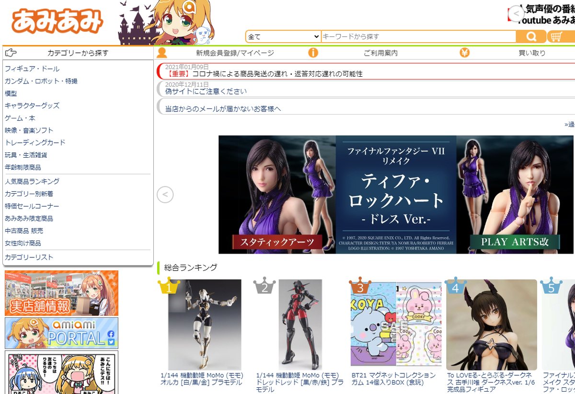Click the bronze rank 3 crown
The width and height of the screenshot is (575, 394).
[x=360, y=286]
